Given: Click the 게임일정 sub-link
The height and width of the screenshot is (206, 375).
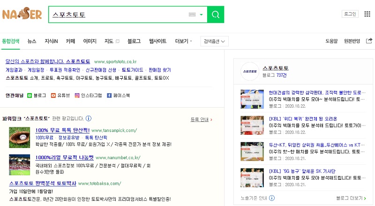Looking at the screenshot, I should coord(36,70).
